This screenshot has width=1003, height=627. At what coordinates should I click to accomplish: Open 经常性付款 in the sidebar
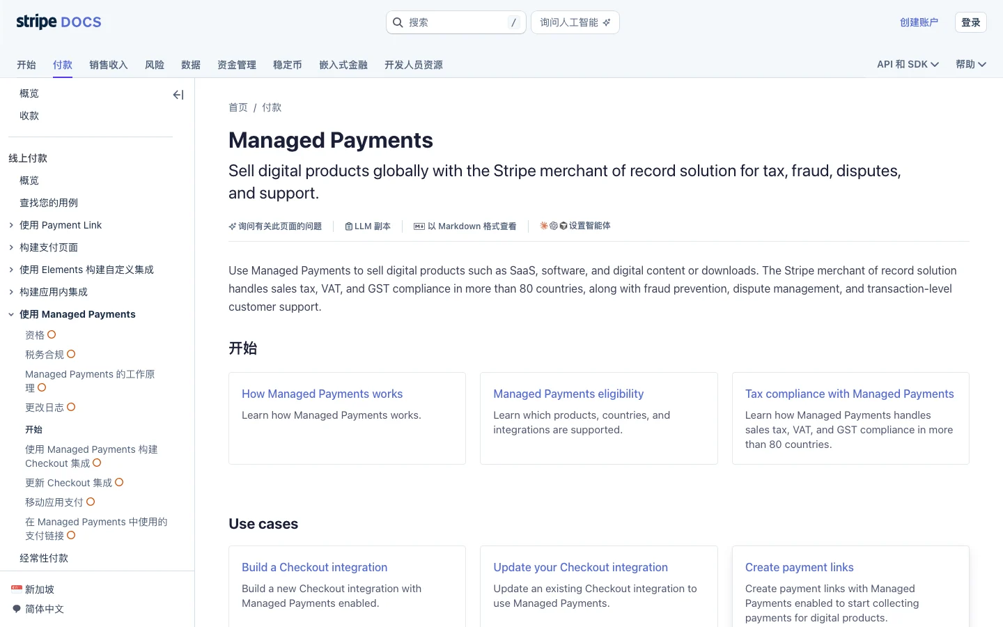[x=44, y=558]
